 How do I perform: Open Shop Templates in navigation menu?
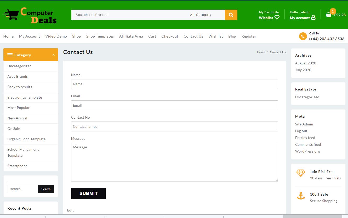point(100,36)
